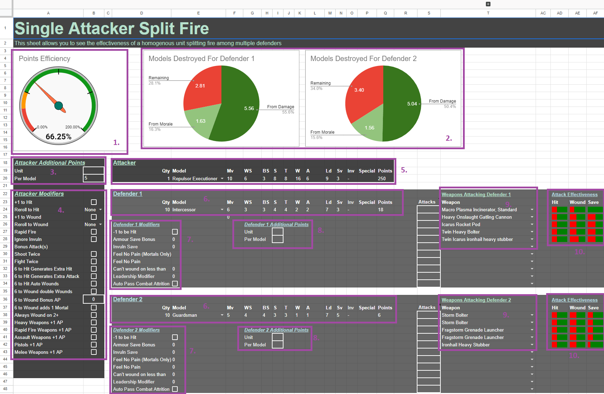Click Hit effectiveness bar for Macro Plasma Incinerator

pos(560,210)
